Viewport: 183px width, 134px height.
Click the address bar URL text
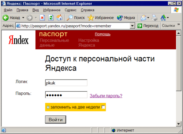point(66,26)
